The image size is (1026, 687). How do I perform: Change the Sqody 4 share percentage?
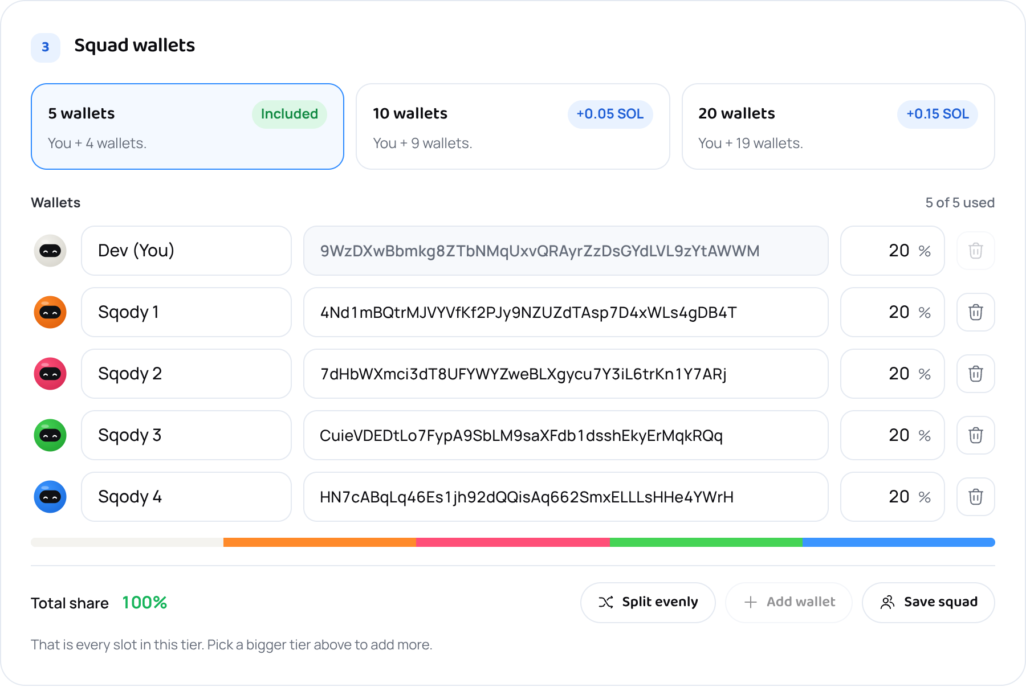tap(893, 497)
